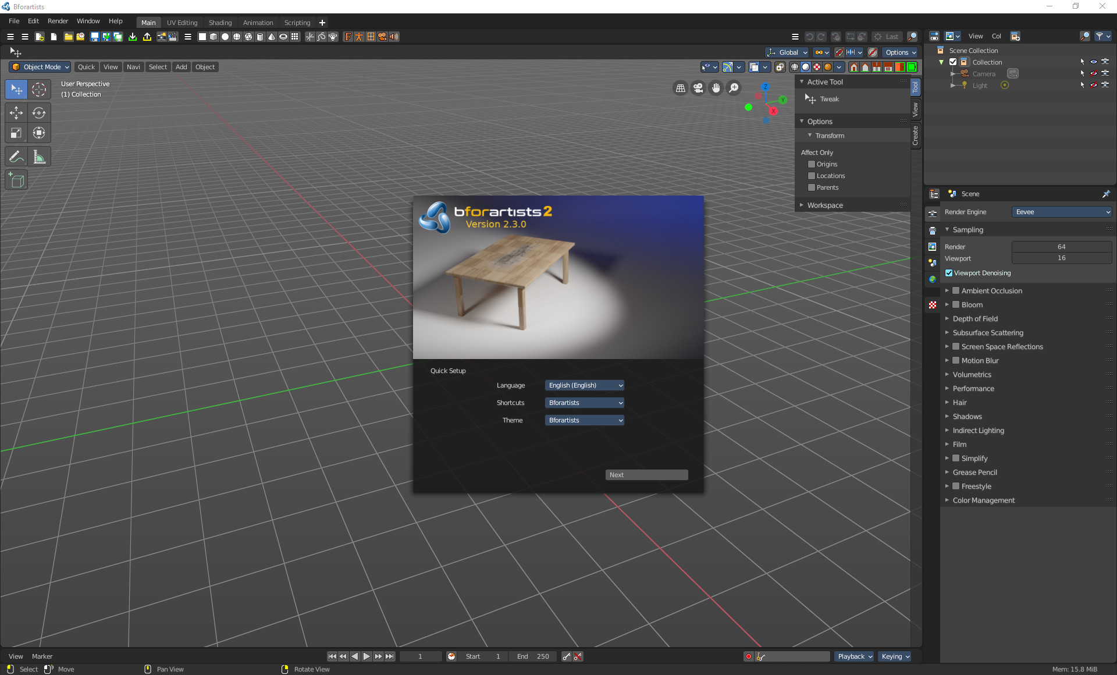Click the Add menu button in the viewport header
This screenshot has height=675, width=1117.
182,67
